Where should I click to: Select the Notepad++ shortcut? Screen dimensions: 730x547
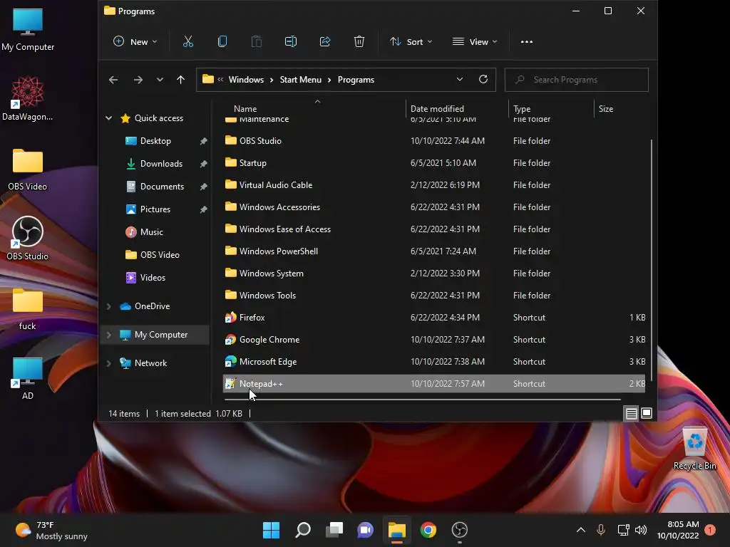[434, 384]
